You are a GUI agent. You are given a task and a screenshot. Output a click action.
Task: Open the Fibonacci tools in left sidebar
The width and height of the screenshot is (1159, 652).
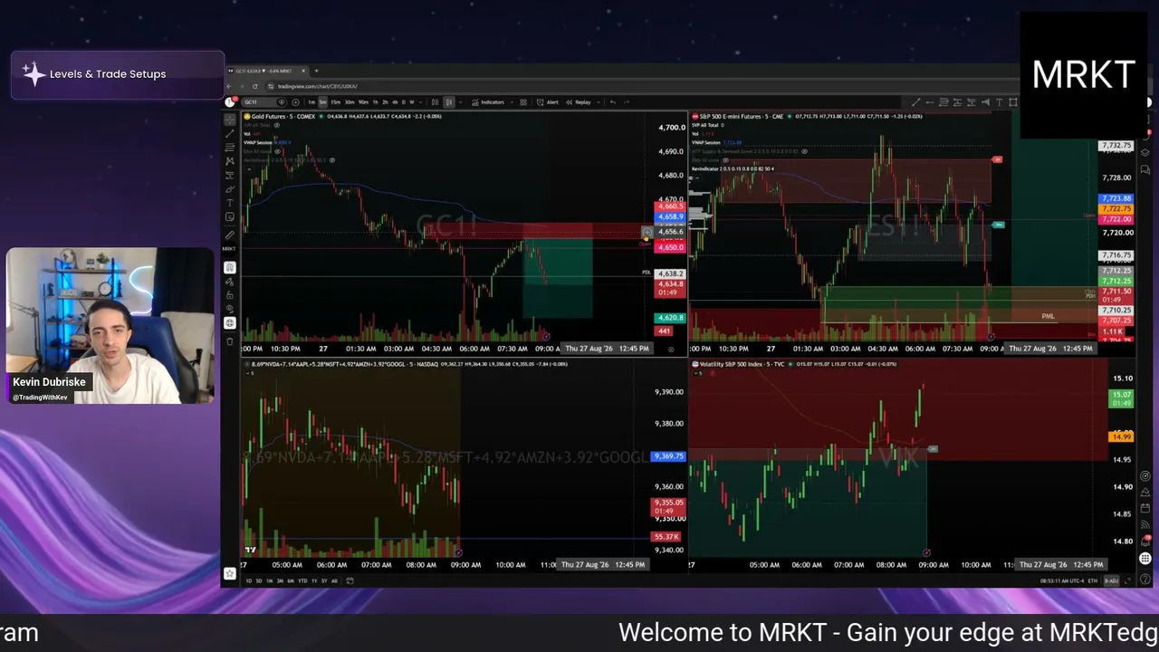[230, 147]
